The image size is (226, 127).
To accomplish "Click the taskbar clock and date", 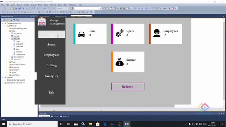I will (x=213, y=124).
